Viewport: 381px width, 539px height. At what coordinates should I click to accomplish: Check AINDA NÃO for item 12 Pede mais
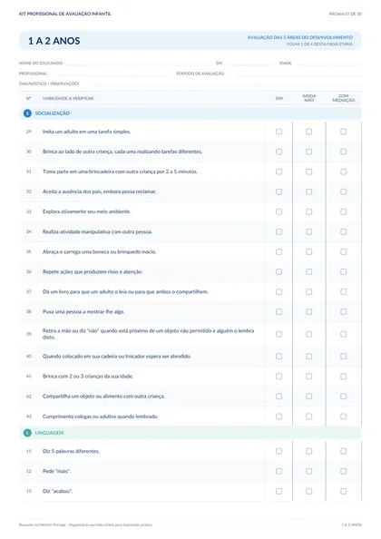coord(308,471)
